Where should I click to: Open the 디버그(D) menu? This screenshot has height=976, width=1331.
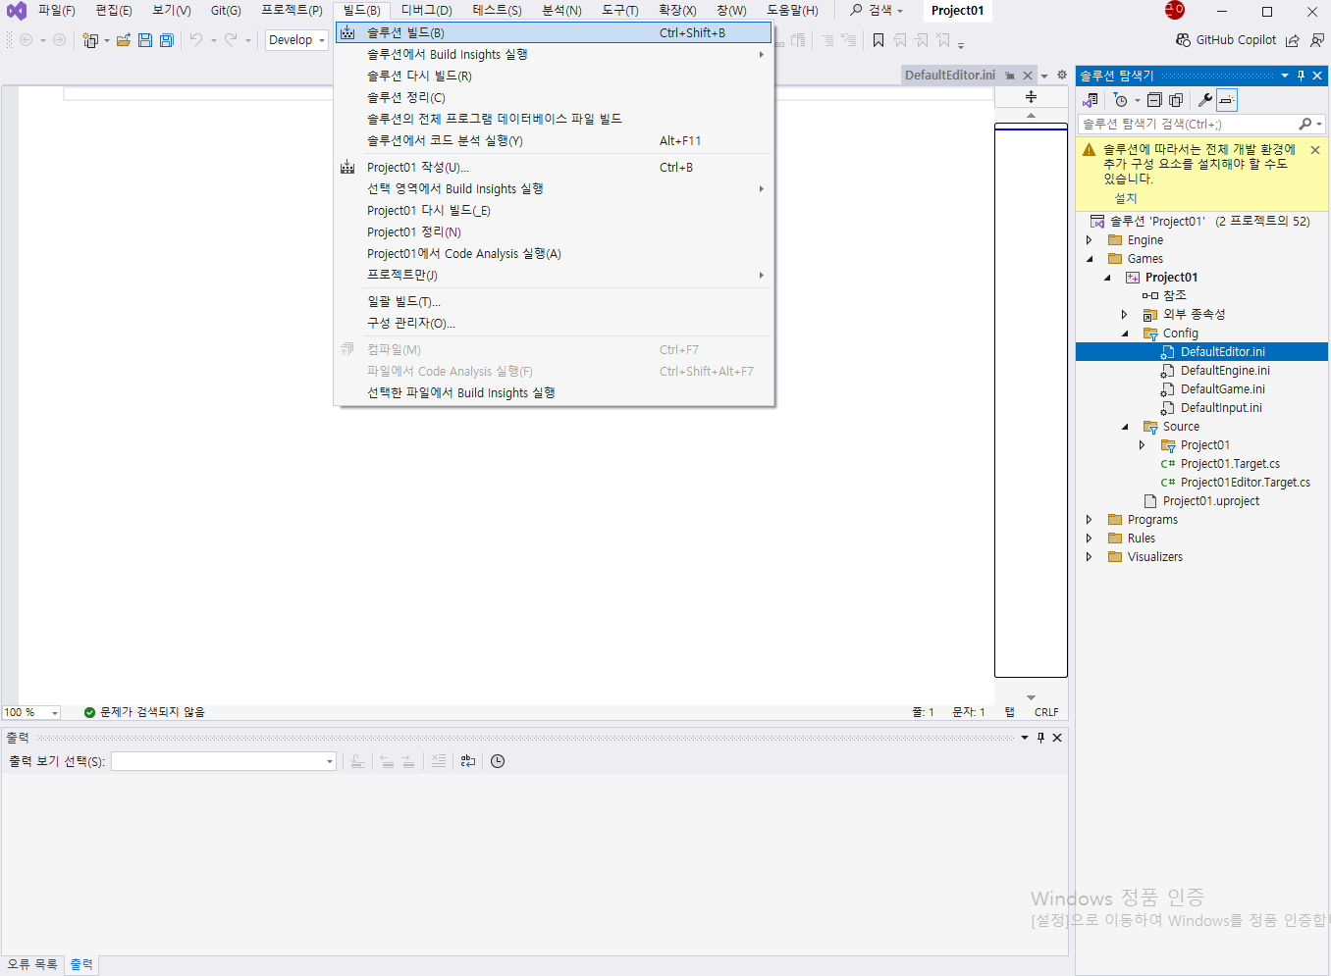pos(426,11)
